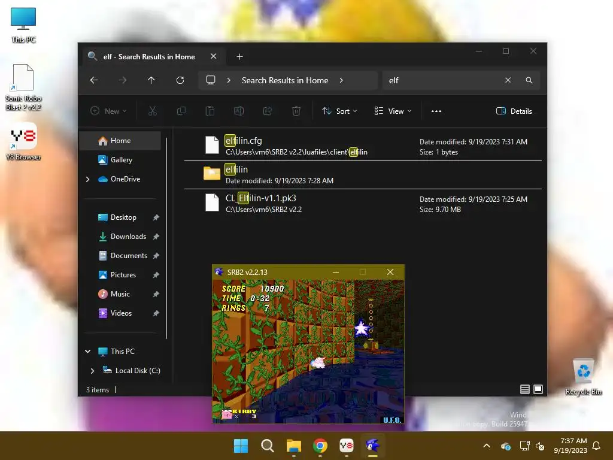The height and width of the screenshot is (460, 613).
Task: Expand the OneDrive tree node
Action: point(87,179)
